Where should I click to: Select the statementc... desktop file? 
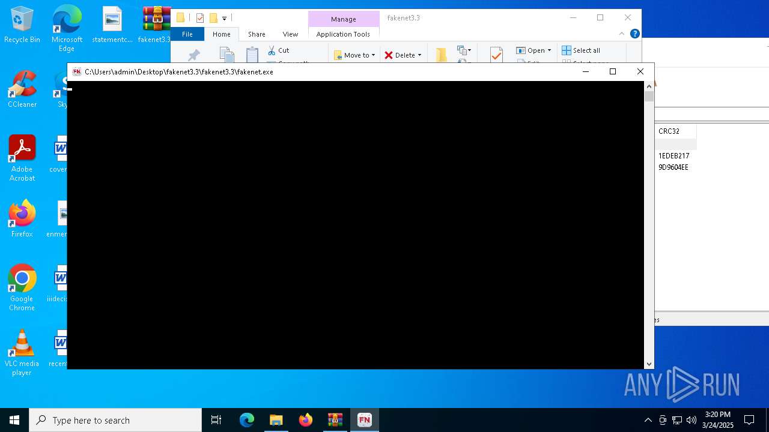[112, 25]
